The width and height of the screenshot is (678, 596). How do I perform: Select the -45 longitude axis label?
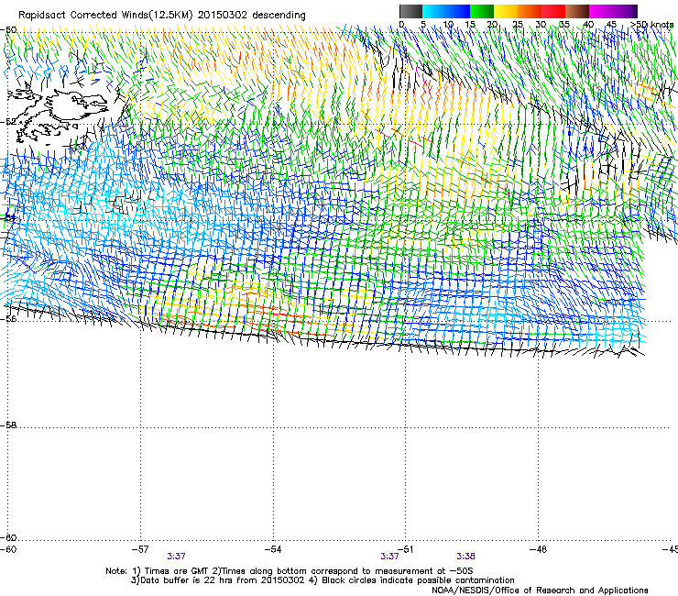tap(670, 549)
